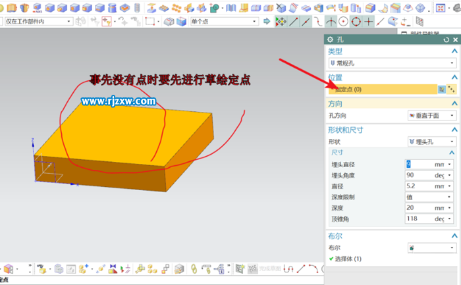Screen dimensions: 461x285
Task: Open the 深度限制 值 dropdown
Action: [x=429, y=197]
